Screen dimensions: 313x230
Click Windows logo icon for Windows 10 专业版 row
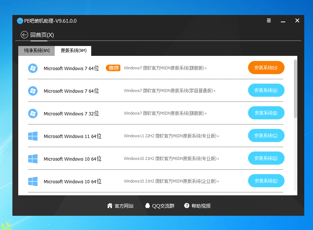33,159
